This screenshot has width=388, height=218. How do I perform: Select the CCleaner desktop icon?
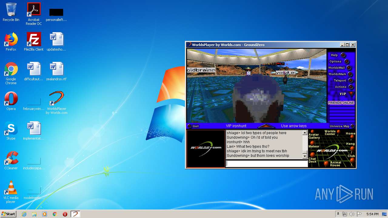[x=11, y=160]
